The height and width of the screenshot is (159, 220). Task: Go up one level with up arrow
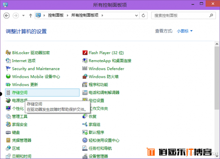(30, 15)
